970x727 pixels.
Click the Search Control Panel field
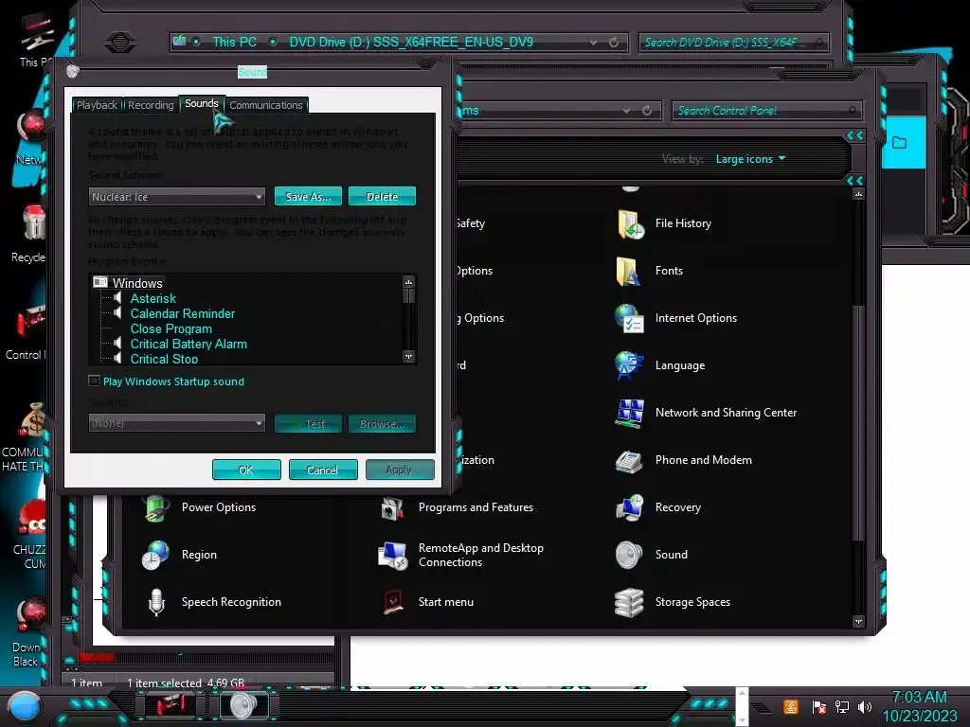pyautogui.click(x=766, y=111)
